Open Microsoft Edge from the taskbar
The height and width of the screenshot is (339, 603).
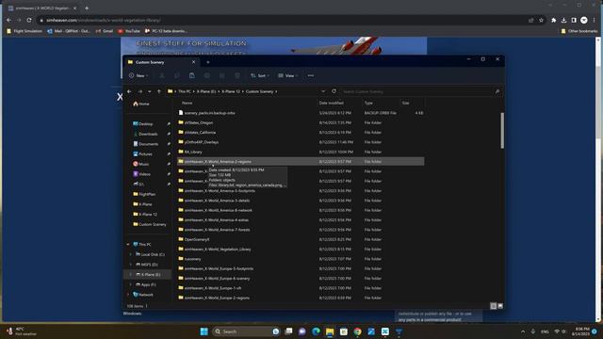tap(316, 331)
